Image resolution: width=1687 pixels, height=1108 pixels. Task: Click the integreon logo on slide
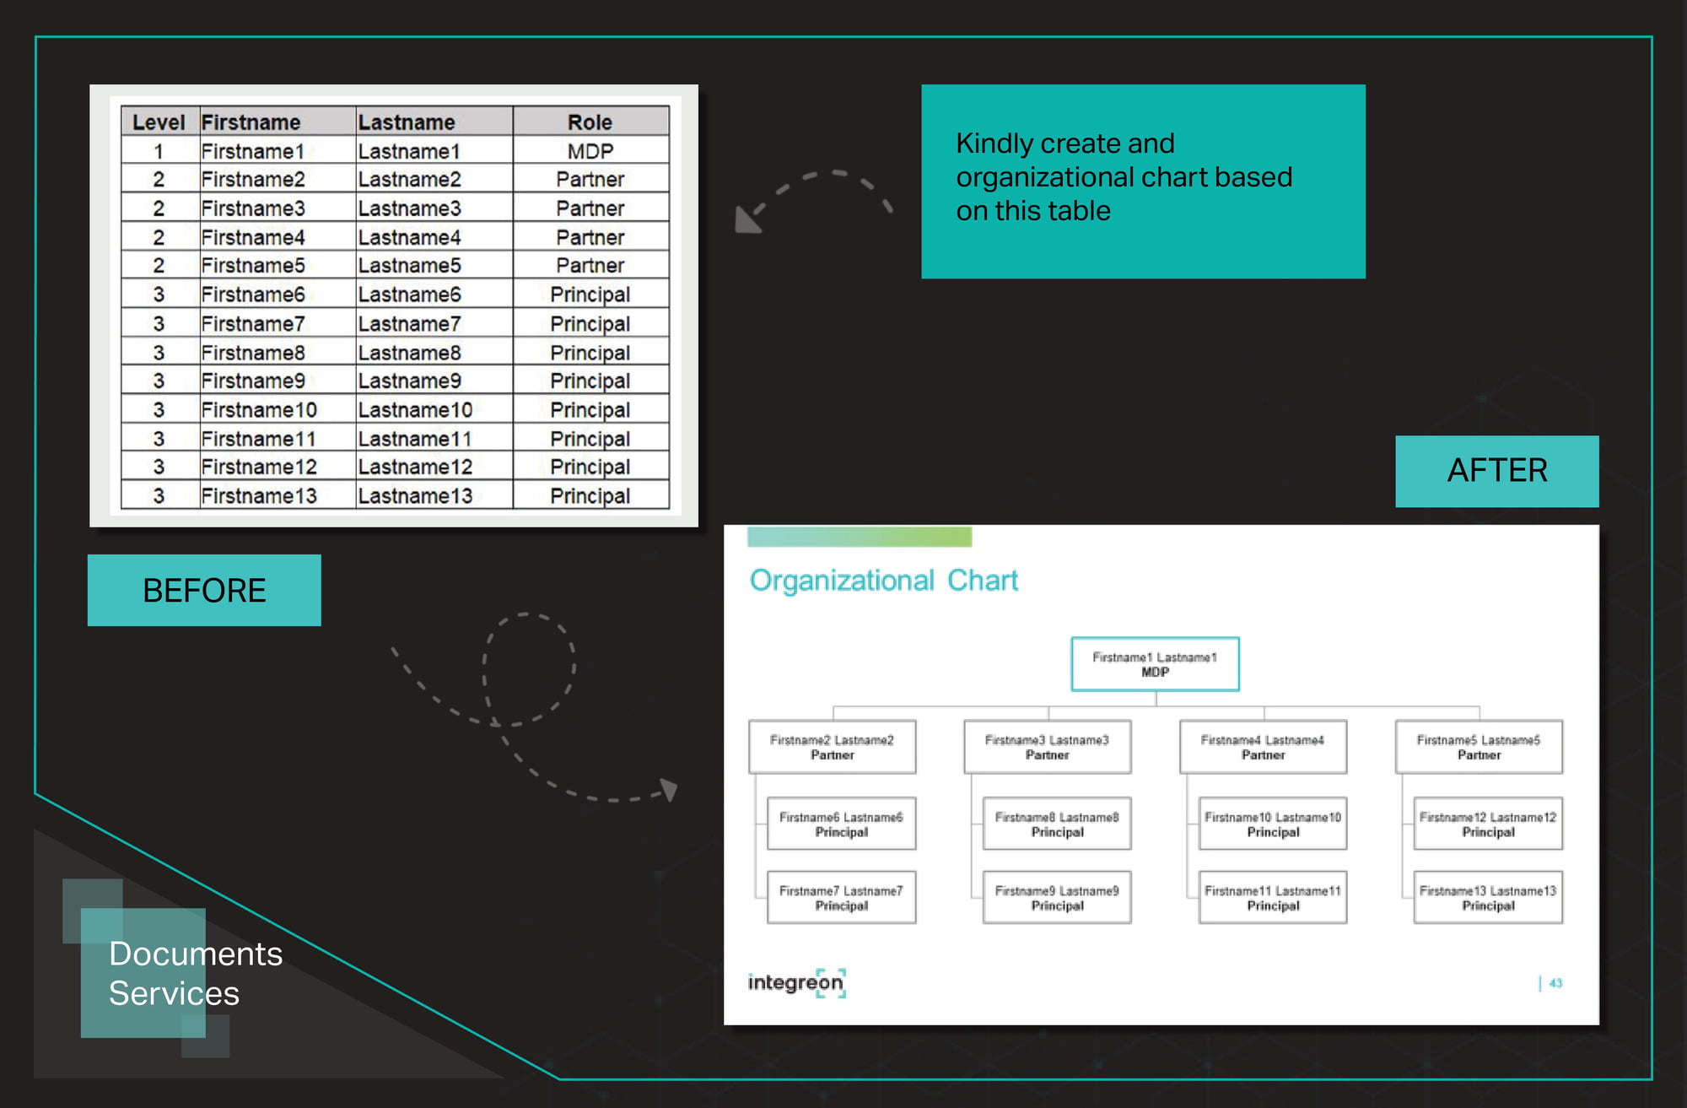pos(797,982)
